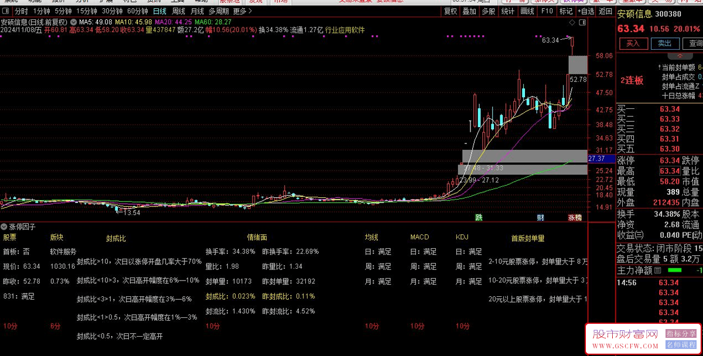Click the 财 marker on the chart
This screenshot has height=356, width=703.
pyautogui.click(x=541, y=217)
